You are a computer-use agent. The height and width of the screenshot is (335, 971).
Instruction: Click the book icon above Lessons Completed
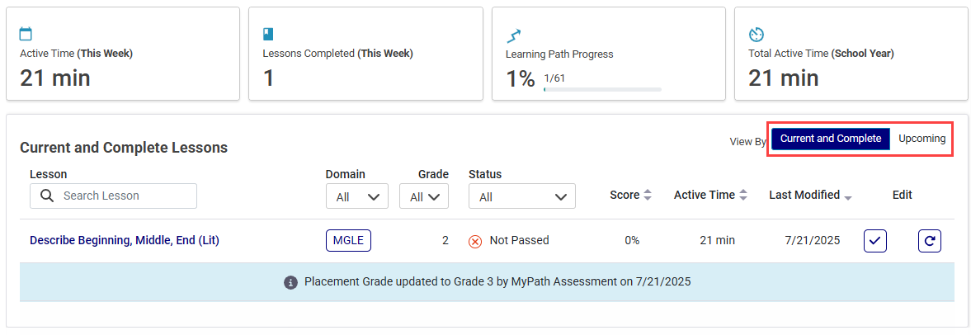pyautogui.click(x=268, y=34)
